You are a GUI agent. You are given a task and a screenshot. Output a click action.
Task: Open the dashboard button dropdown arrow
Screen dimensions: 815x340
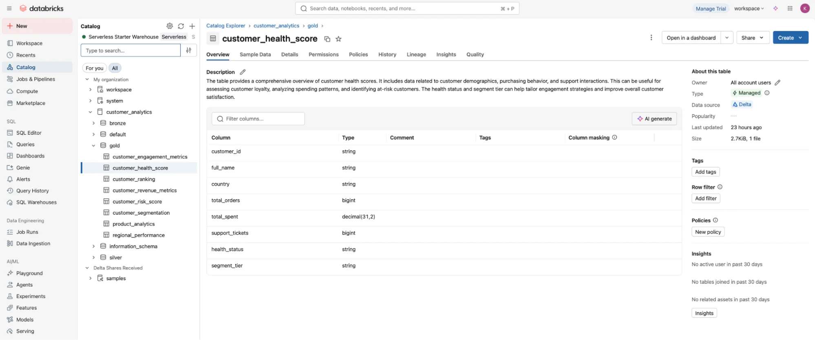click(727, 38)
